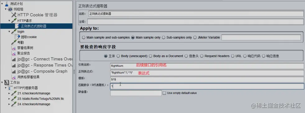Click the icon of 23 /static/fonts/Telugu%20MN.ttc
The image size is (305, 113).
pos(14,99)
